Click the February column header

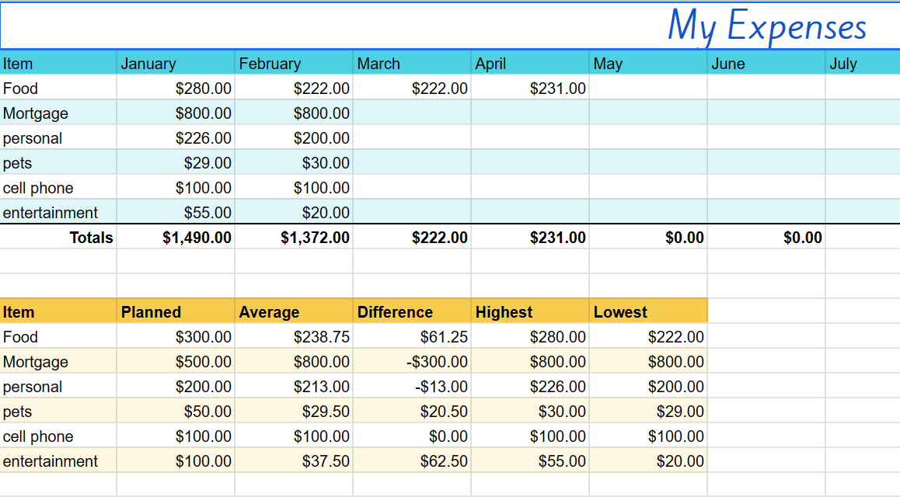(294, 63)
